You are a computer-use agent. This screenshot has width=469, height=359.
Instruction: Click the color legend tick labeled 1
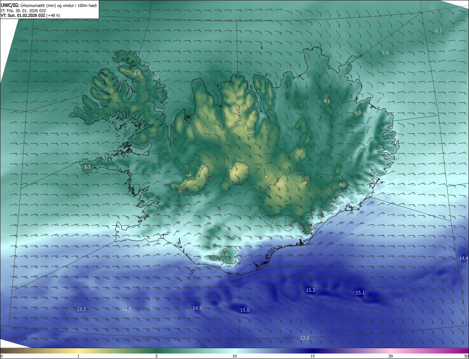(x=78, y=356)
